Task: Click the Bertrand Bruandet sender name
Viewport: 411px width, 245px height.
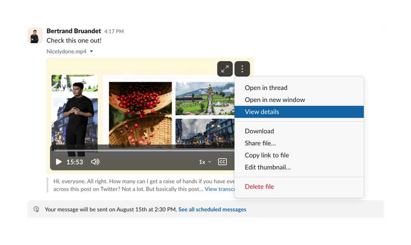Action: click(73, 31)
